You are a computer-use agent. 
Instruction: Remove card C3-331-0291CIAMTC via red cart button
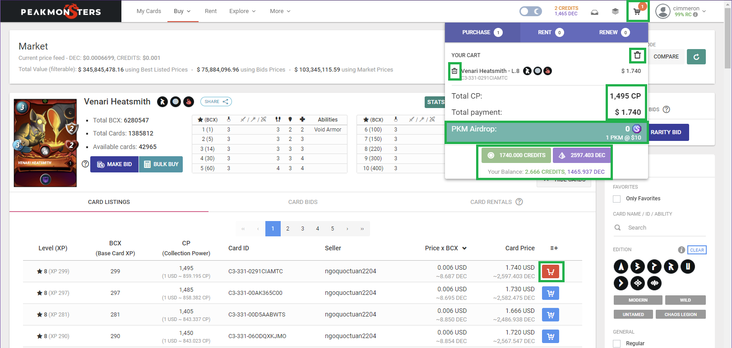(551, 271)
